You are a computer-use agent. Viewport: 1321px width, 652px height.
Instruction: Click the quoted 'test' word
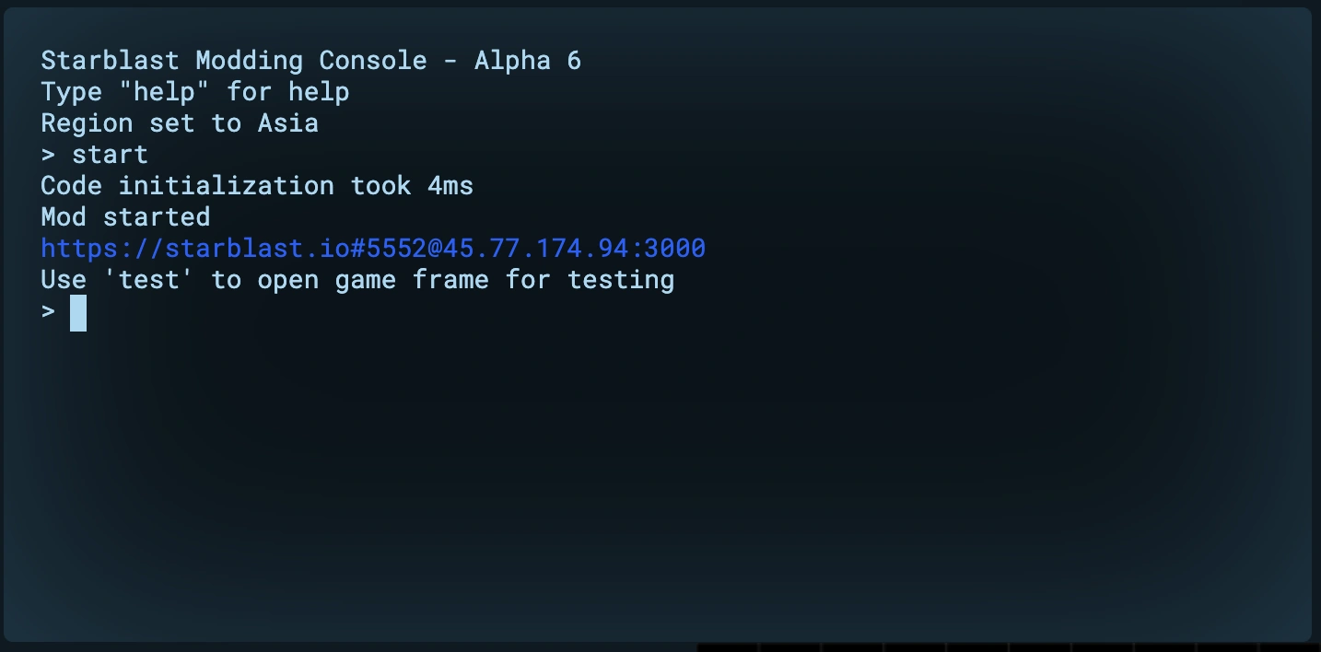tap(157, 280)
